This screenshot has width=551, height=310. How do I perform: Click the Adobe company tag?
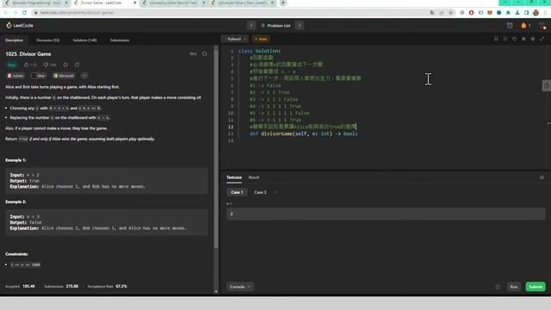point(15,76)
